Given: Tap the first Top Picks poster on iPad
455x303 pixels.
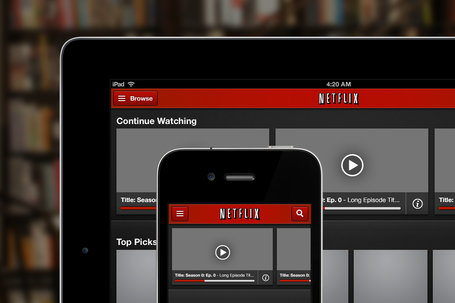Looking at the screenshot, I should tap(136, 276).
